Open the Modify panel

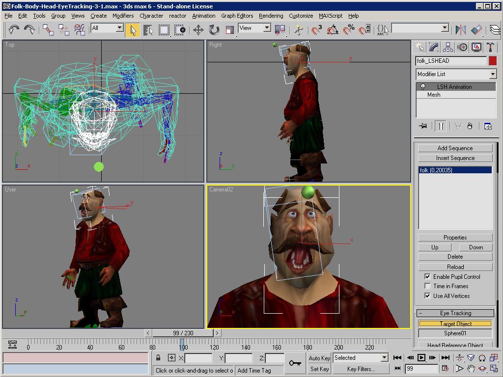point(433,47)
